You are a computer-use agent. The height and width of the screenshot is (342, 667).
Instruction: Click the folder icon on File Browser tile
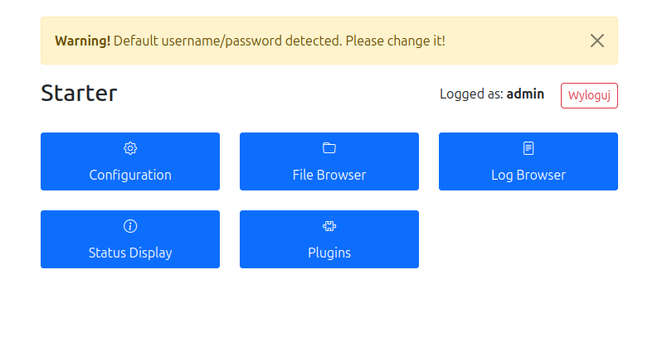point(329,148)
